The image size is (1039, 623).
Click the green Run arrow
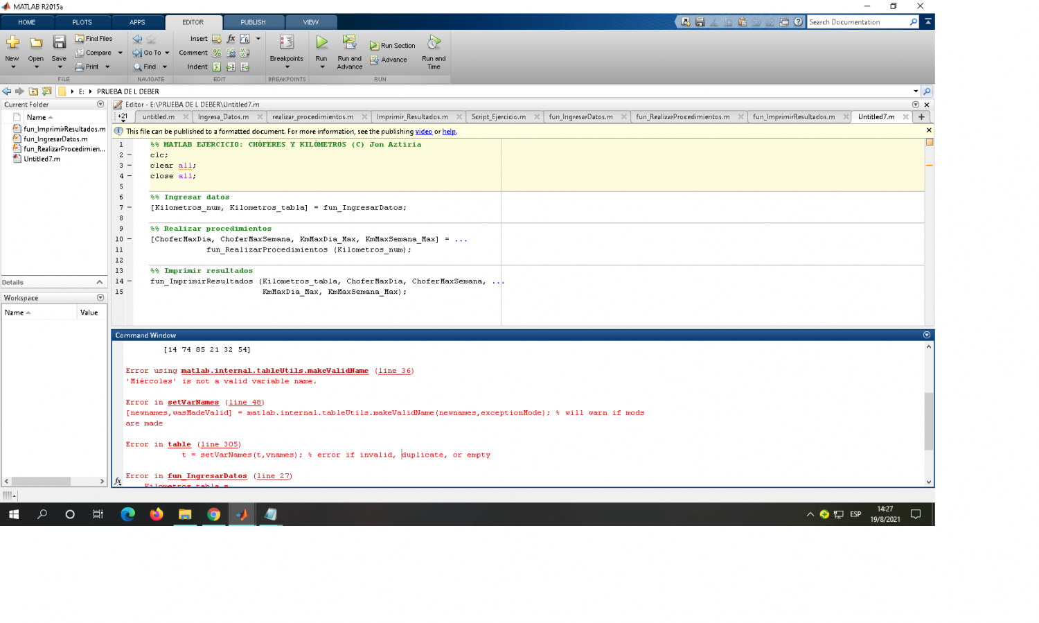click(x=321, y=42)
